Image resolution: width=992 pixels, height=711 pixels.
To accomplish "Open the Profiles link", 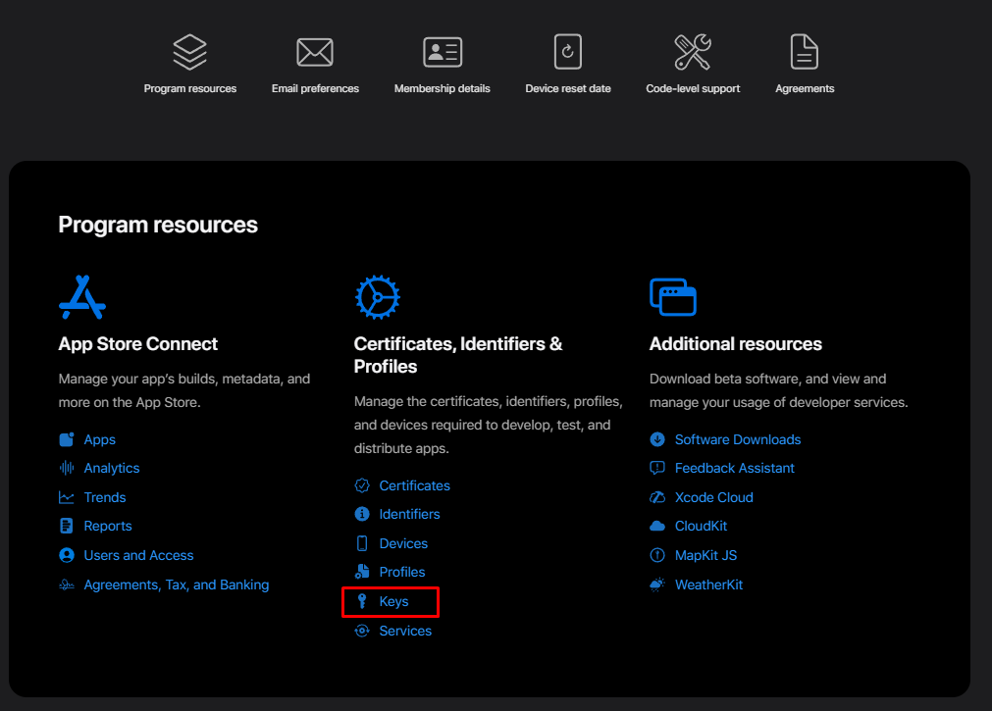I will click(402, 572).
